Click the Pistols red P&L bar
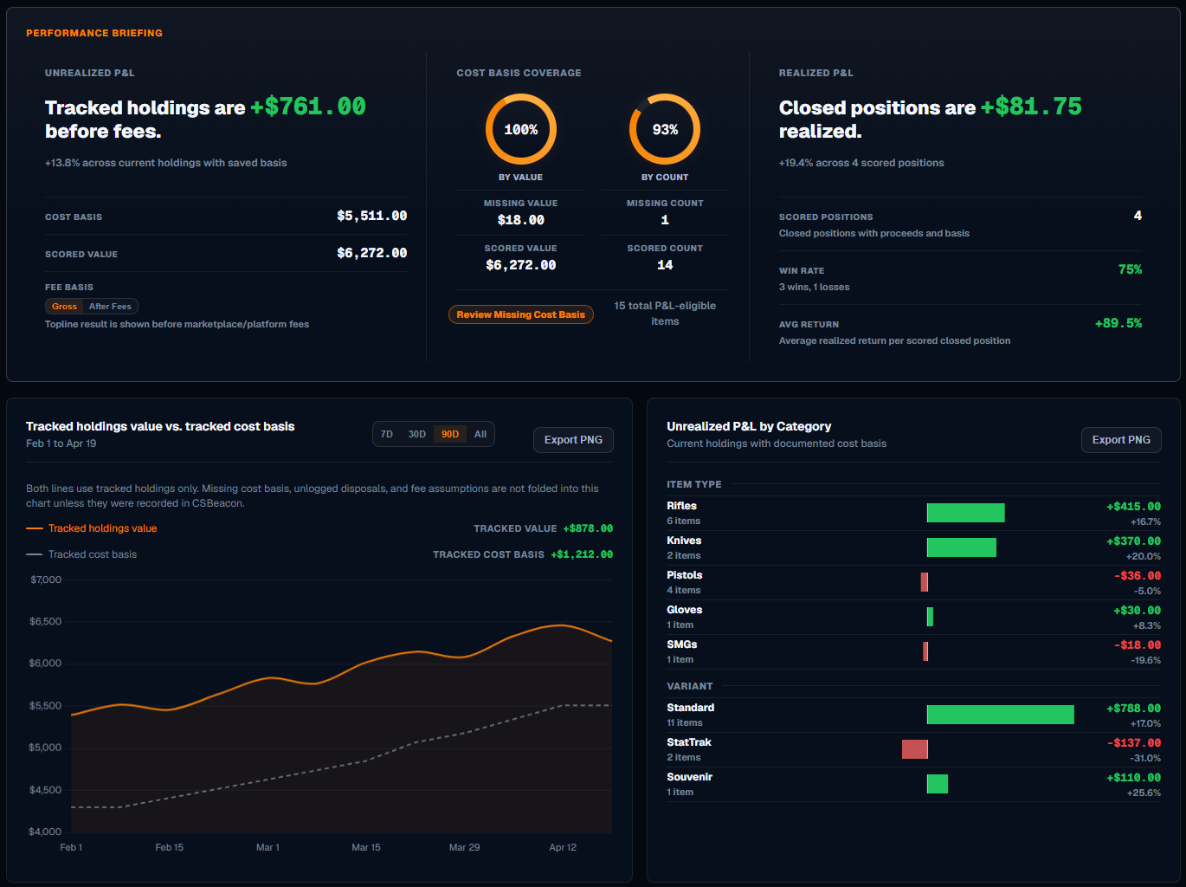This screenshot has height=887, width=1186. click(925, 582)
